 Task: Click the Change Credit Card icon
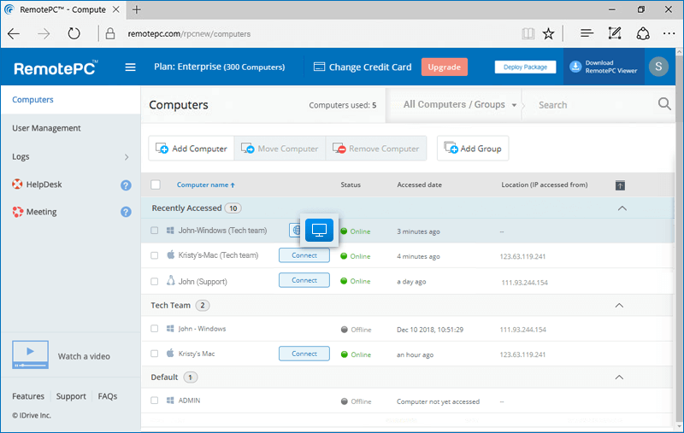(x=319, y=67)
